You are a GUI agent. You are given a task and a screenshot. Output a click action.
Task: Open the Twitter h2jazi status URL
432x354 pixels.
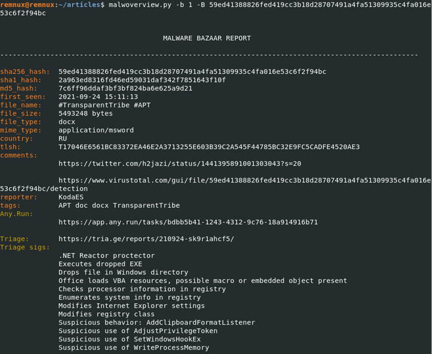[x=179, y=164]
